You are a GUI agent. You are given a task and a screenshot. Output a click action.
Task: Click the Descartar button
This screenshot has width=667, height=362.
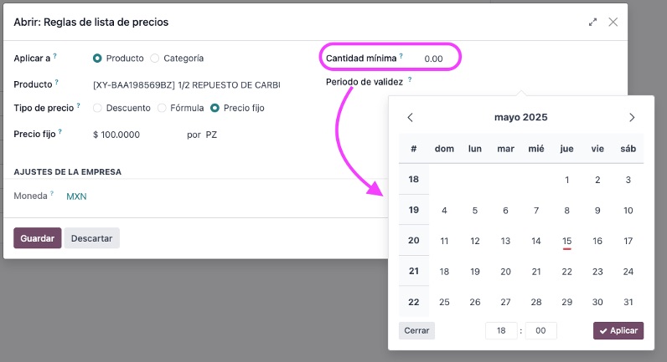click(x=92, y=238)
